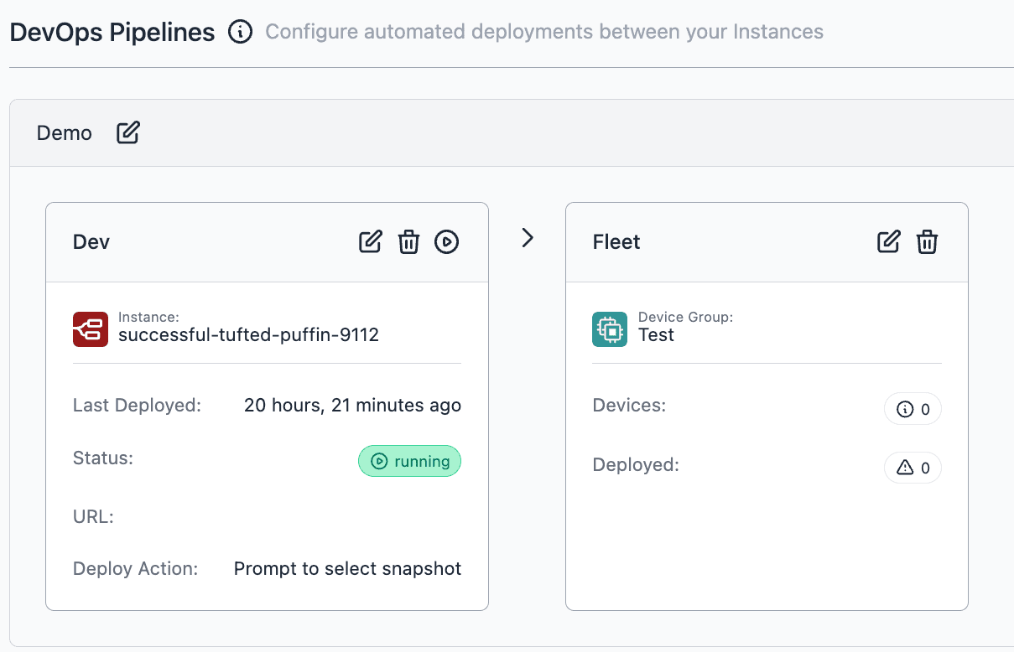Edit the Fleet stage
This screenshot has width=1014, height=652.
(888, 242)
